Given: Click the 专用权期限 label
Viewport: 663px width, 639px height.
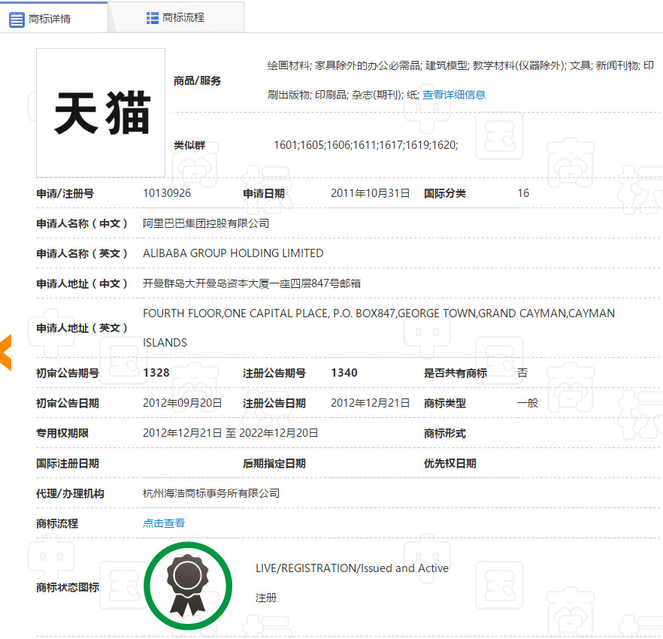Looking at the screenshot, I should (62, 434).
